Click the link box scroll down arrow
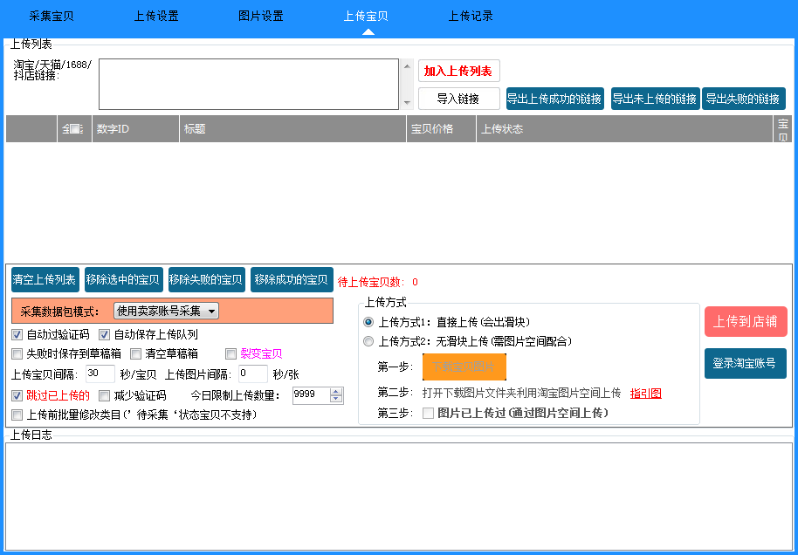 click(x=407, y=103)
